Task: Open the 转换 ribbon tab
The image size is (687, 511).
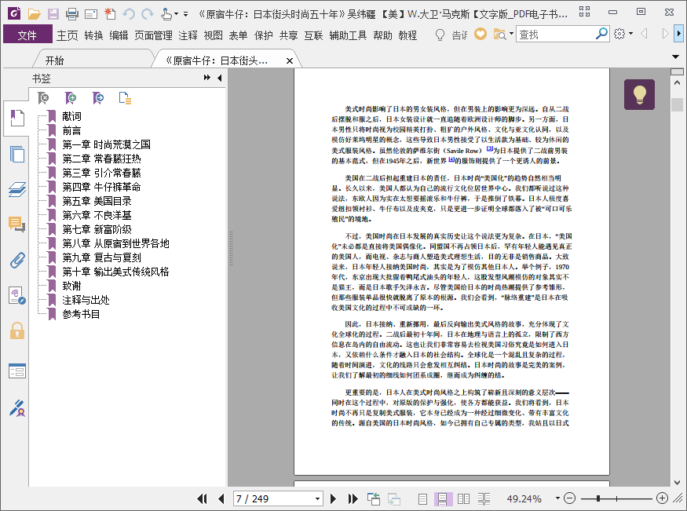Action: [x=93, y=35]
